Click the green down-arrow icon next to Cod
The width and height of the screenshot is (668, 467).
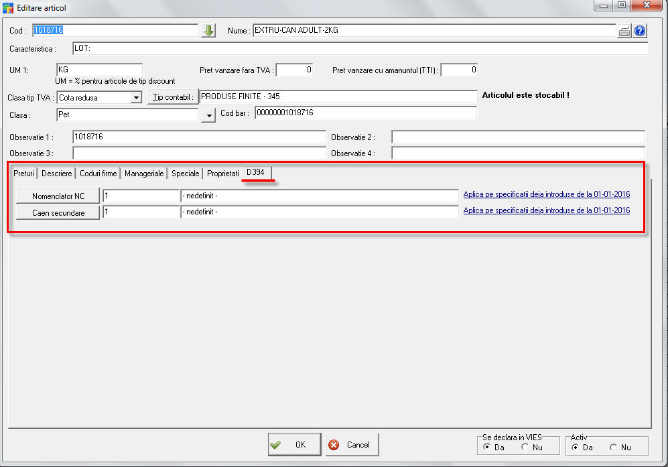[x=208, y=30]
